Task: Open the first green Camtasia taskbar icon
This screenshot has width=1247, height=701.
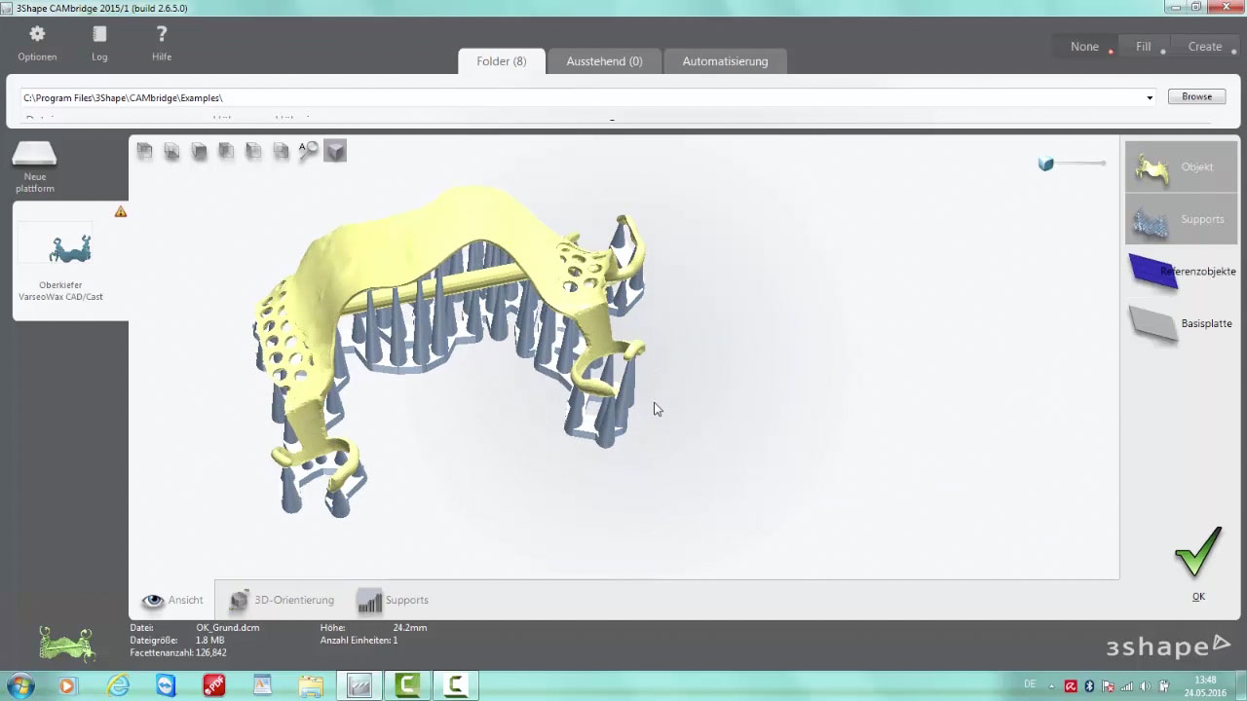Action: tap(407, 685)
